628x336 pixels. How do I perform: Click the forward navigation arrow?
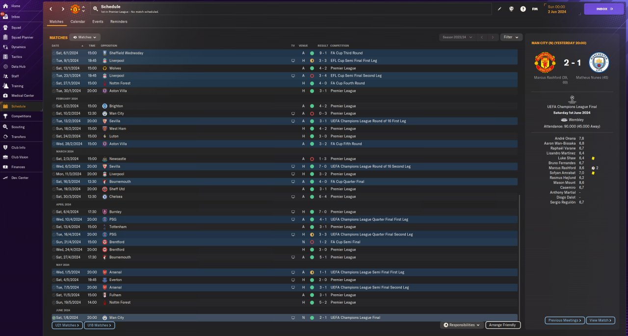click(63, 9)
